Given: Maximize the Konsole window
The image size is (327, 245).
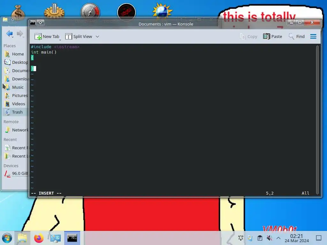Looking at the screenshot, I should point(300,22).
